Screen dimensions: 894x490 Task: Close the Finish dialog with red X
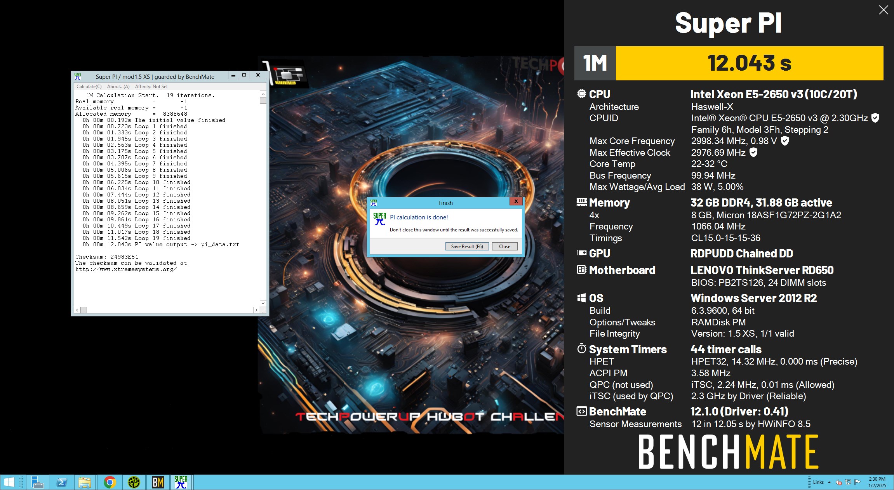516,201
